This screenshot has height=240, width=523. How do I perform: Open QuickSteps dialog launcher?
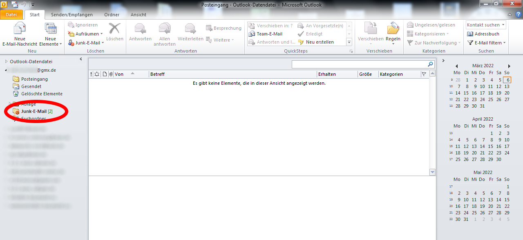(x=351, y=51)
